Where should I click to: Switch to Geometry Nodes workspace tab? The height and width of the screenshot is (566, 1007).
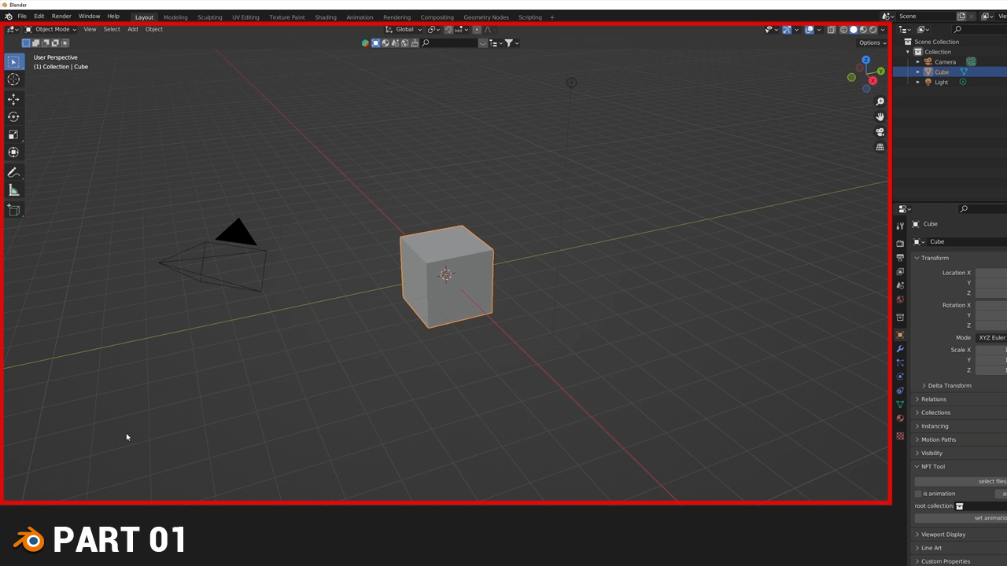tap(486, 17)
